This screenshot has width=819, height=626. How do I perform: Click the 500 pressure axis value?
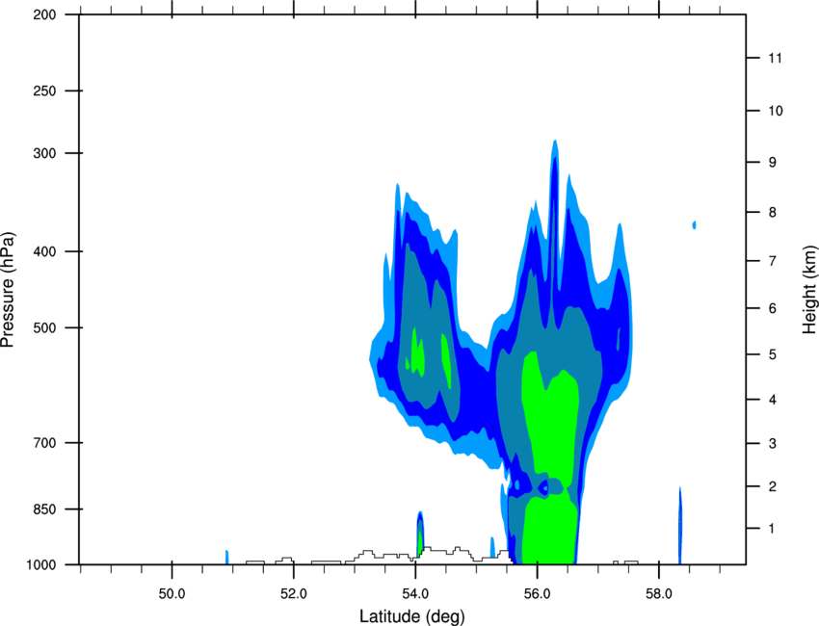pos(45,327)
